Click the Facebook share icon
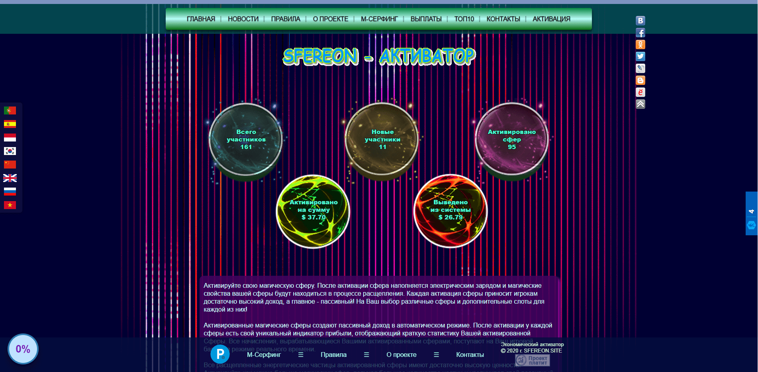Screen dimensions: 758x372 click(640, 33)
